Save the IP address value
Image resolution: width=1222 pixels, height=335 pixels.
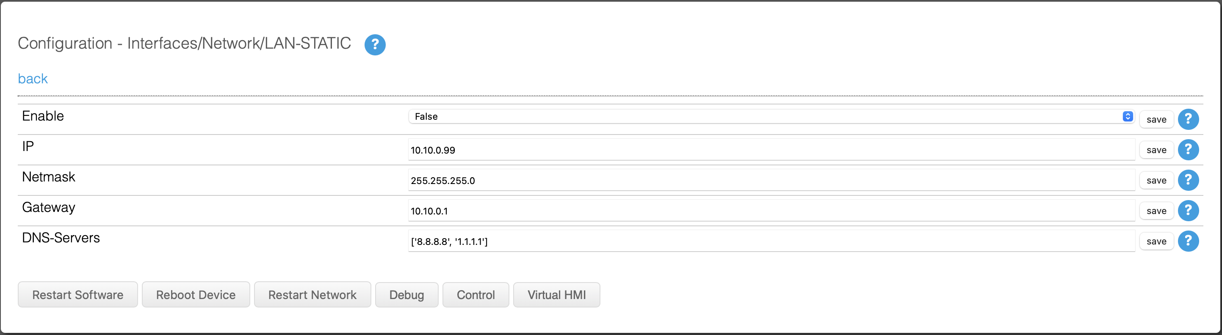click(1156, 150)
